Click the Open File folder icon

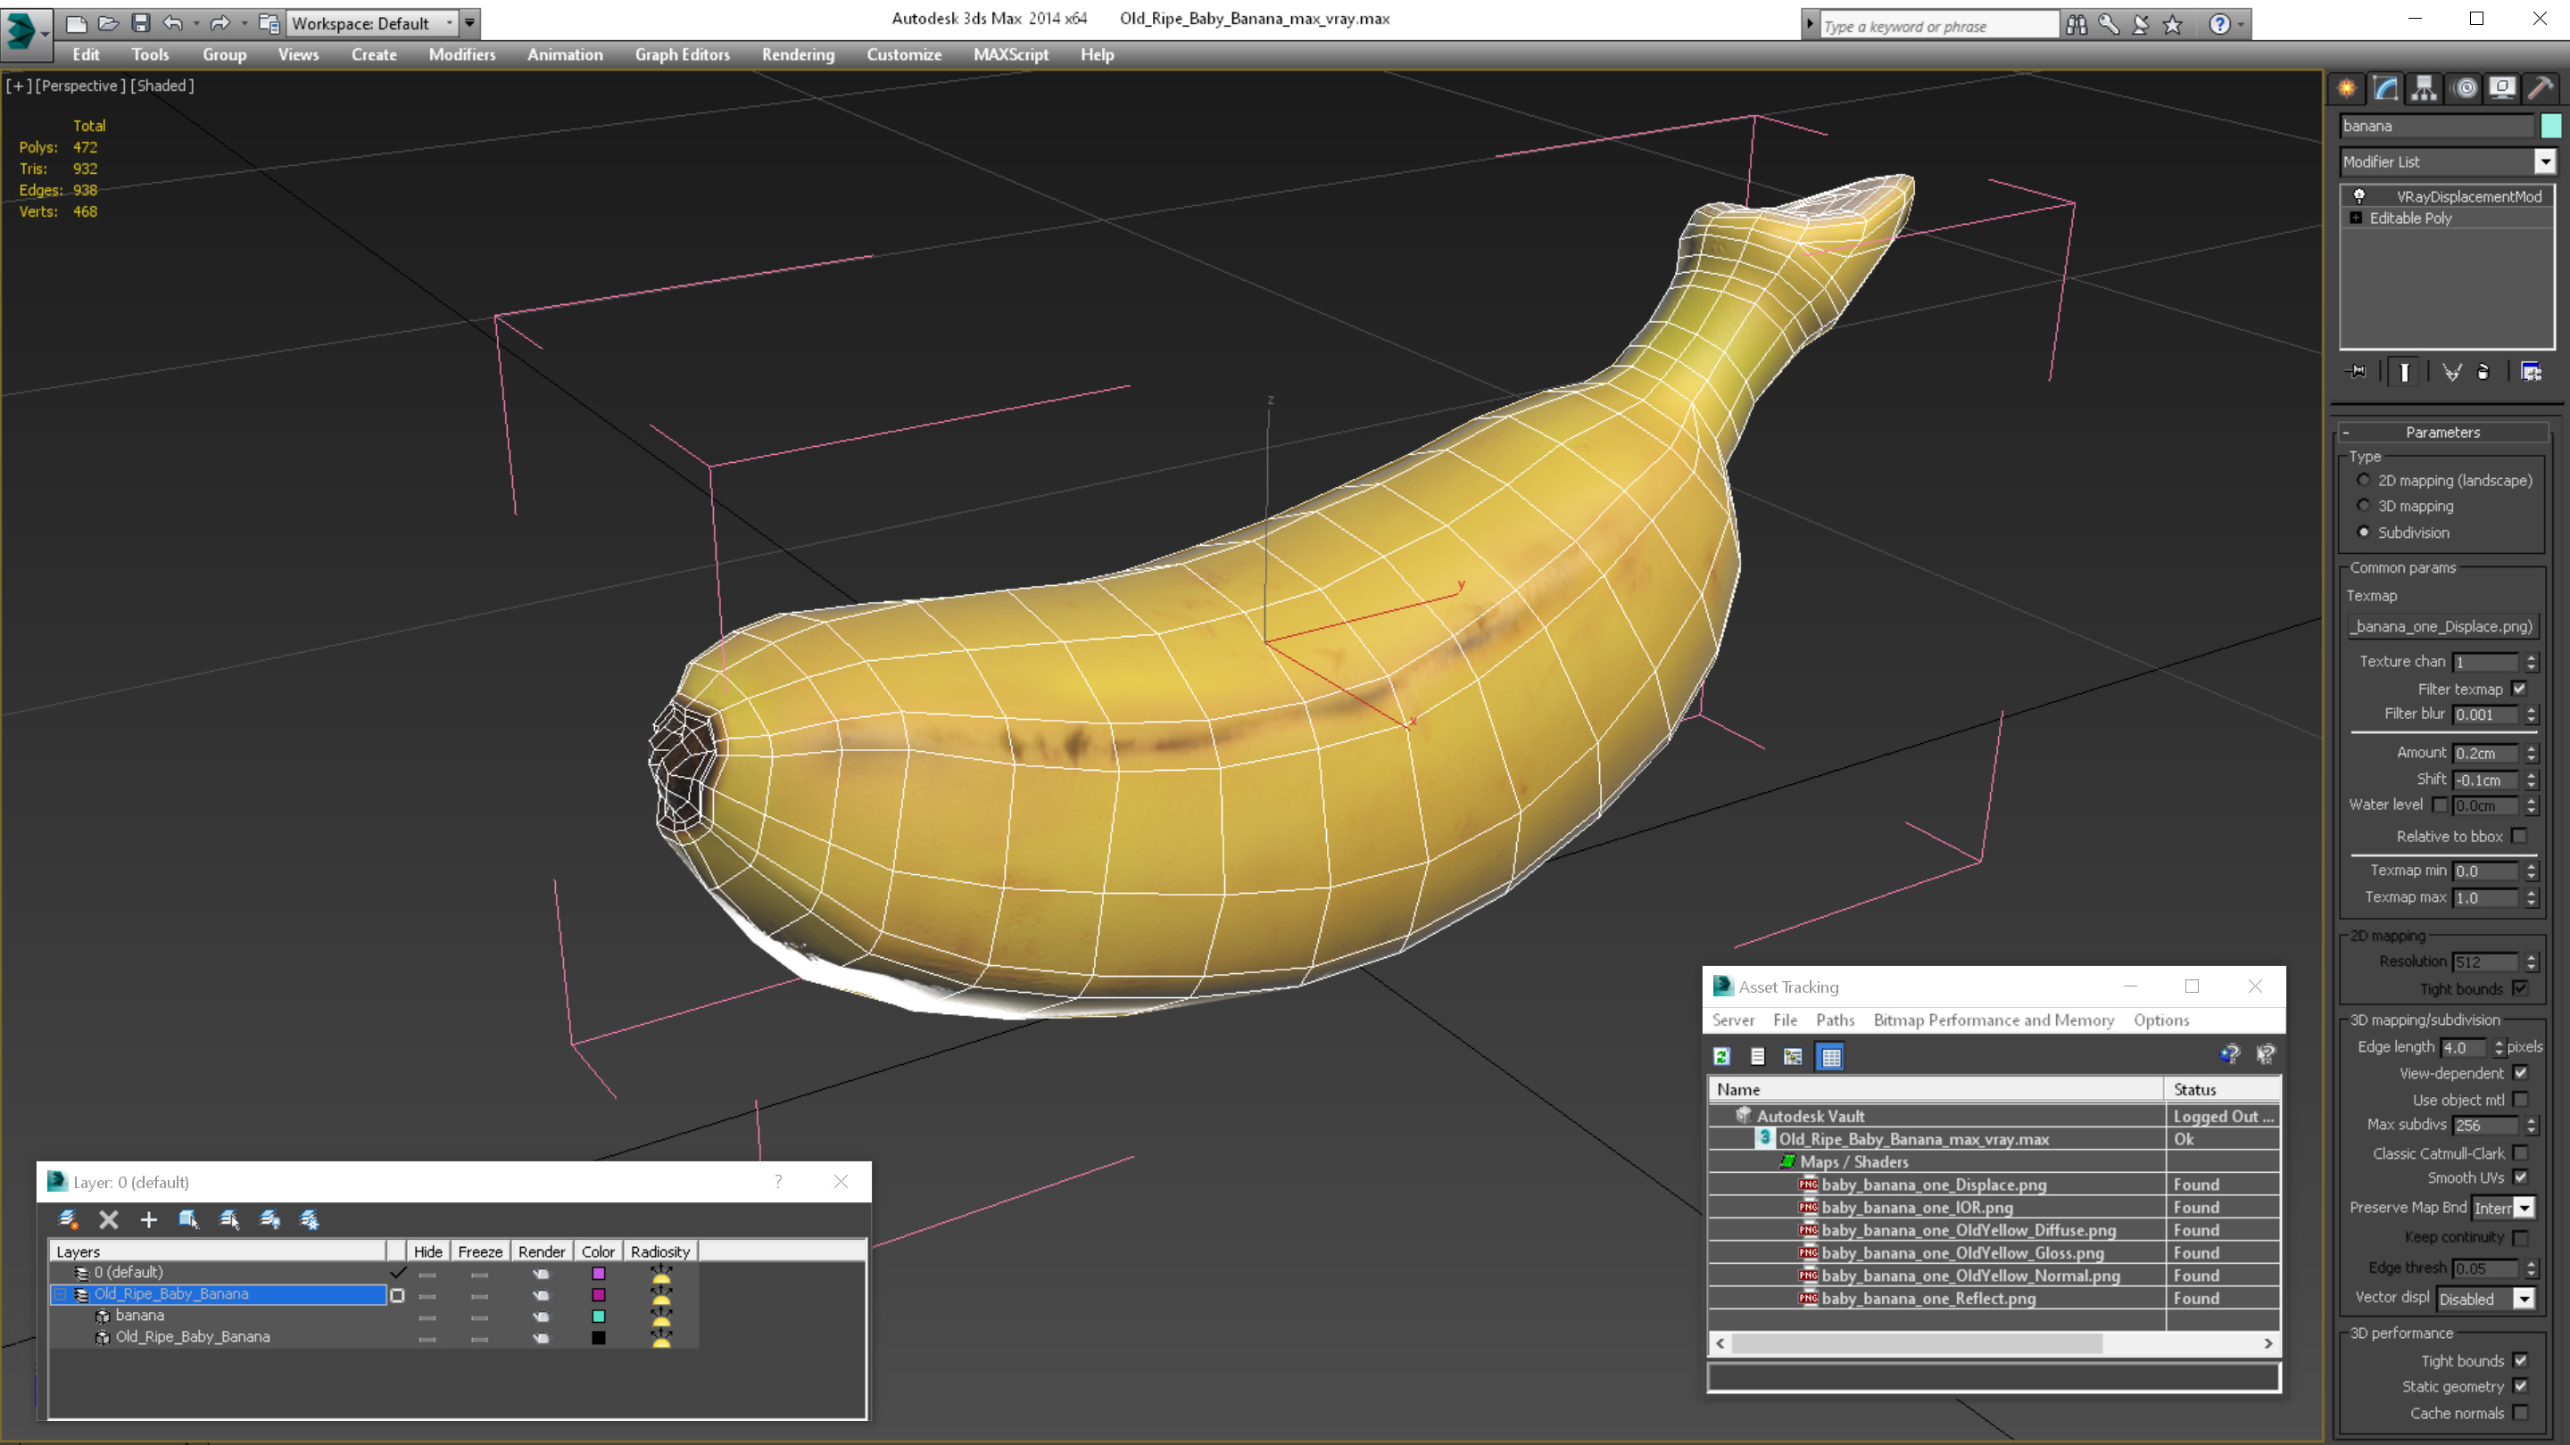pyautogui.click(x=108, y=23)
